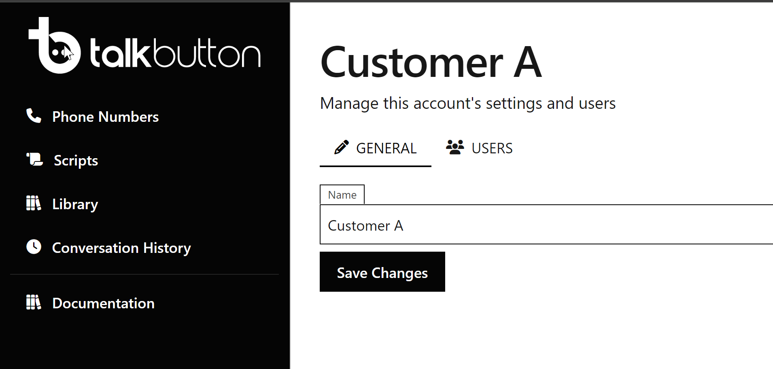The image size is (773, 369).
Task: Open the Documentation link
Action: click(103, 303)
